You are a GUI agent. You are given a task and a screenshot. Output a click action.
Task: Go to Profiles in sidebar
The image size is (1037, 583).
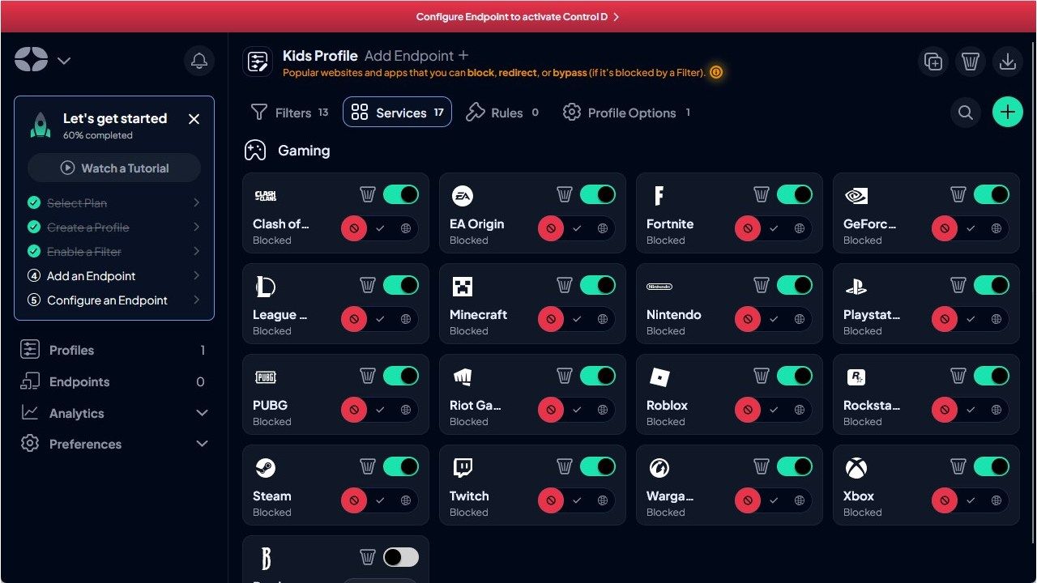click(x=113, y=351)
